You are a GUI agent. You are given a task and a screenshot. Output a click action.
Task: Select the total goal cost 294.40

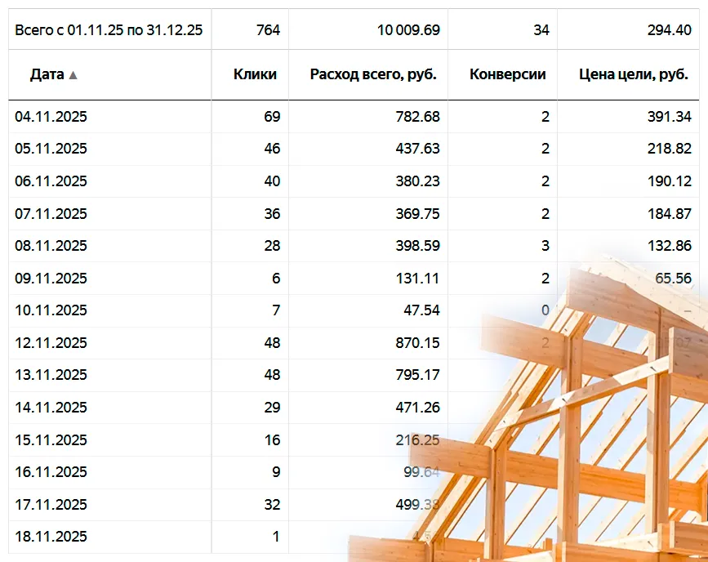[670, 30]
